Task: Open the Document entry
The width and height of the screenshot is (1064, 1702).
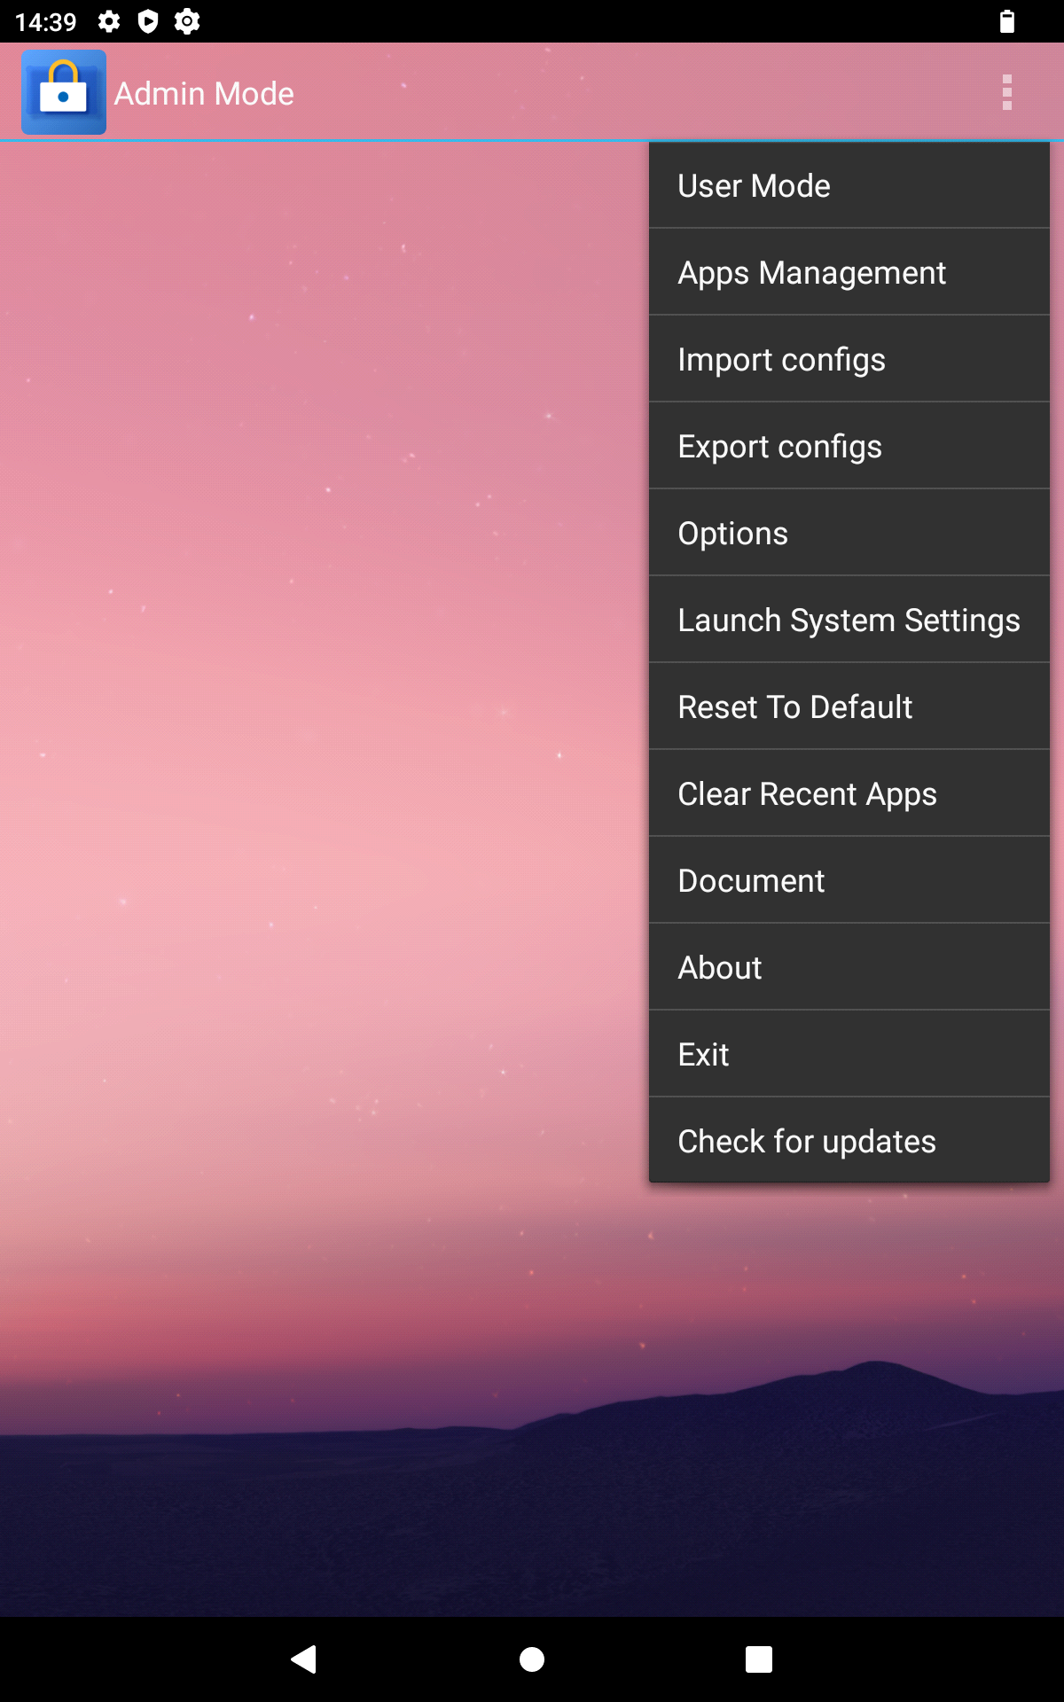Action: [x=849, y=881]
